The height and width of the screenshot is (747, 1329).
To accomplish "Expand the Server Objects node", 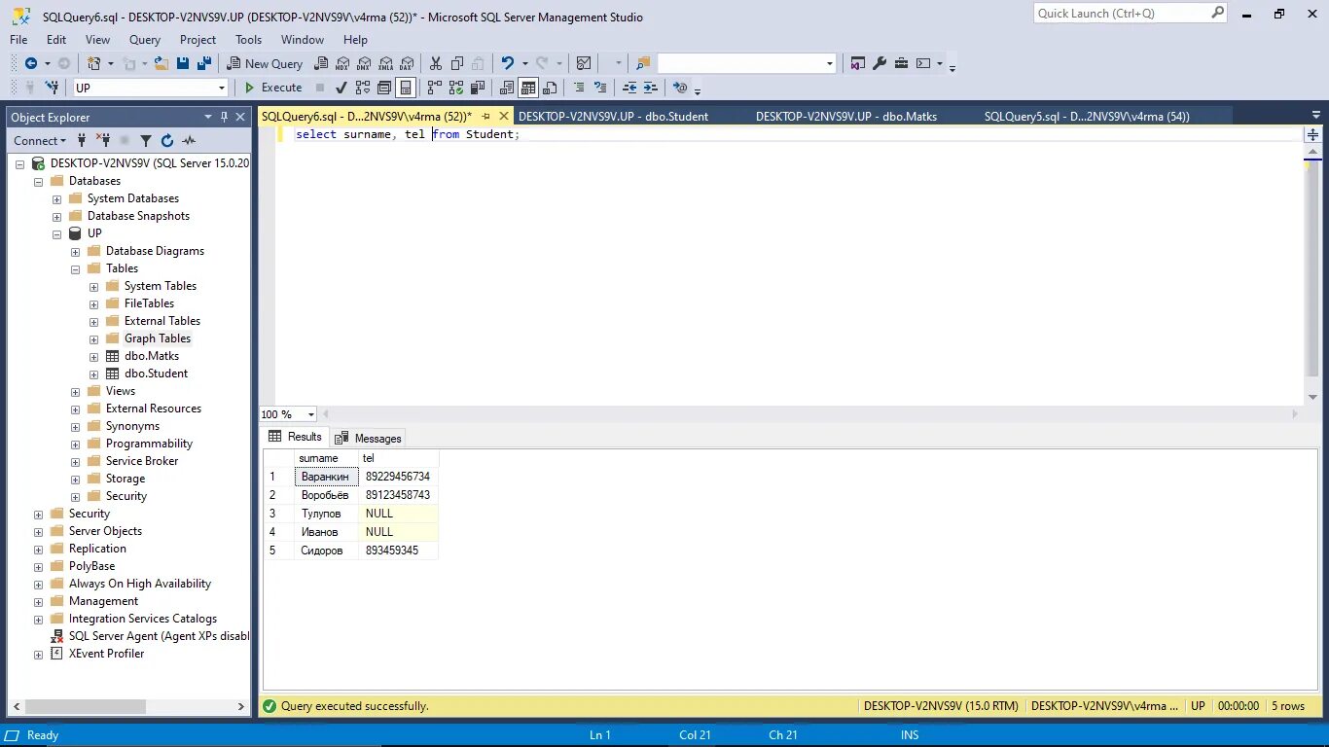I will (x=38, y=531).
